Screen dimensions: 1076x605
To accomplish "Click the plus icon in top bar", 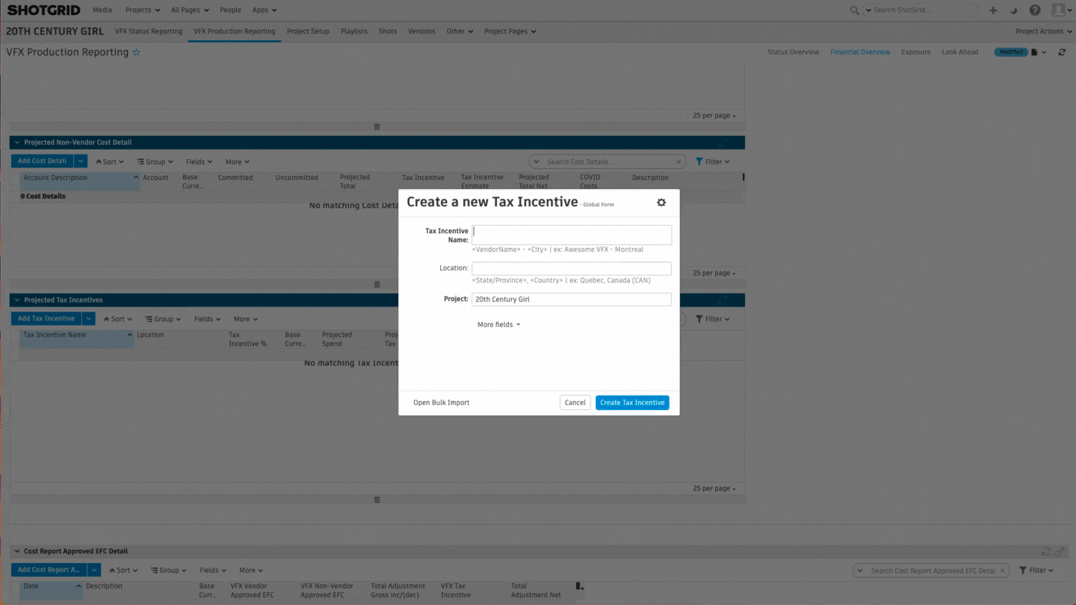I will (993, 10).
